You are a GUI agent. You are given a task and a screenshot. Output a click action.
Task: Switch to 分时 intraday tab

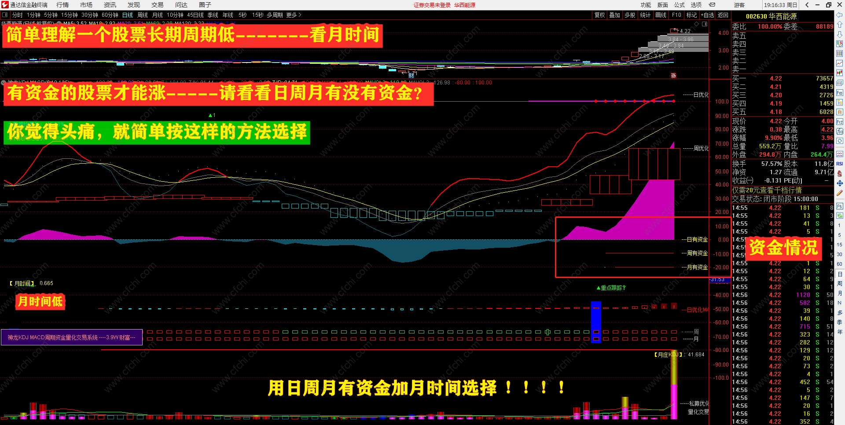[18, 15]
